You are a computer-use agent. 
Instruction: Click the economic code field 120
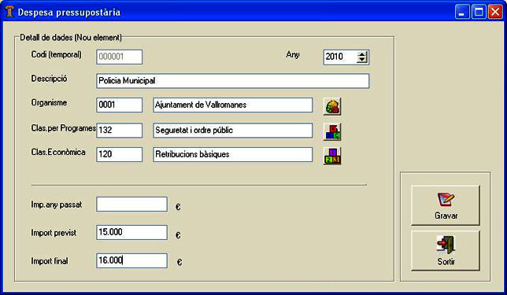pyautogui.click(x=120, y=154)
